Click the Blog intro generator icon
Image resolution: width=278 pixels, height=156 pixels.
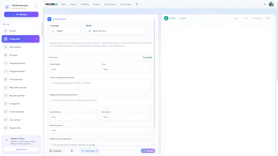[6, 96]
